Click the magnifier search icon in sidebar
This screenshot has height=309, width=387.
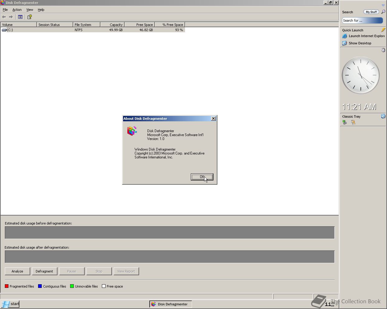tap(383, 12)
